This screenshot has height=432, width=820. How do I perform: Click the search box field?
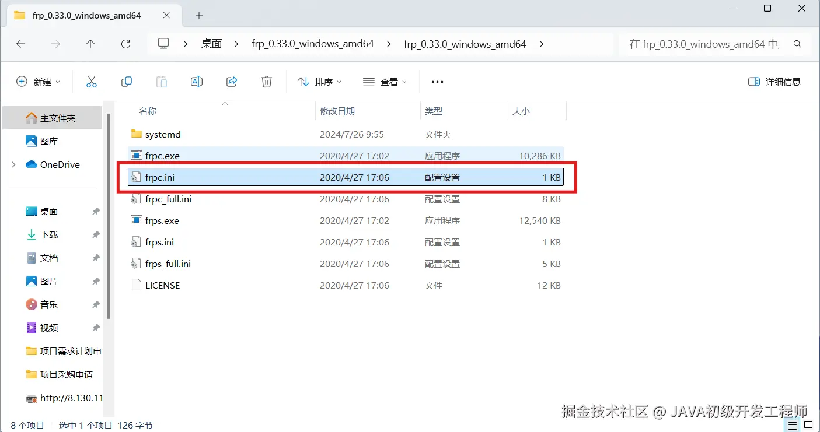714,44
